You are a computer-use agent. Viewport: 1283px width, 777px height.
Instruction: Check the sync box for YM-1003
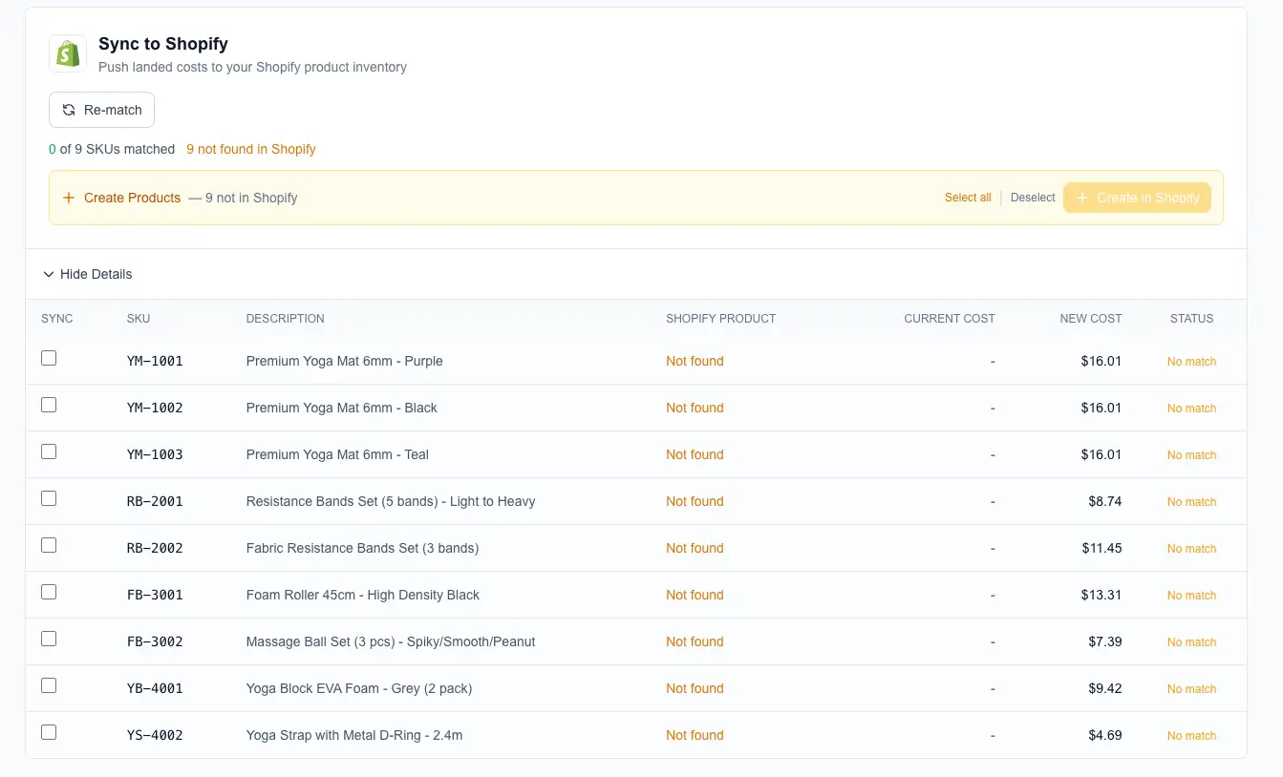pos(49,451)
